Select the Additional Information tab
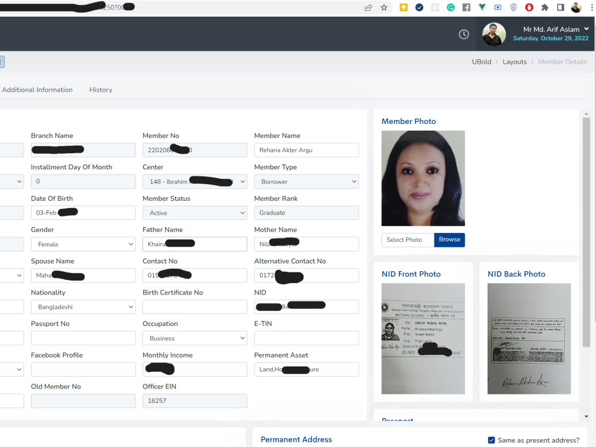 [x=38, y=89]
